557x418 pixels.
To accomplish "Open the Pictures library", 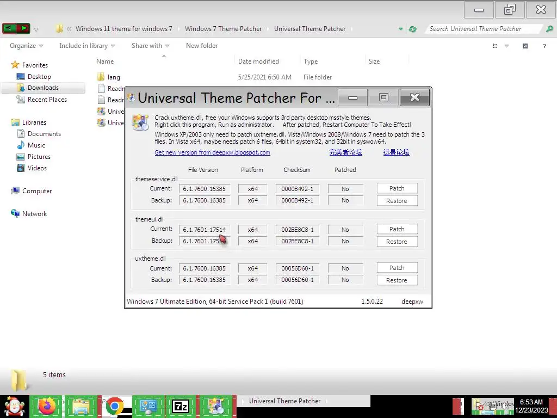I will [34, 156].
